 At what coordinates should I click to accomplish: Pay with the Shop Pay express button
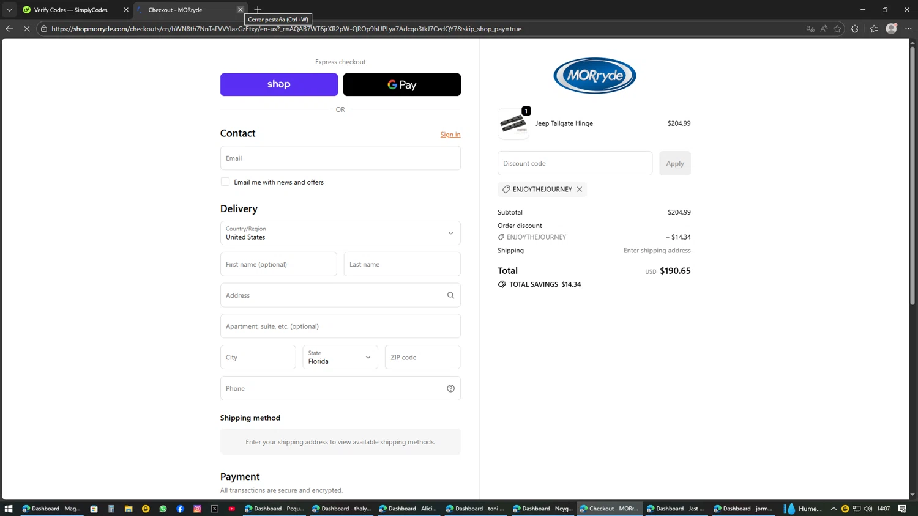(x=279, y=84)
